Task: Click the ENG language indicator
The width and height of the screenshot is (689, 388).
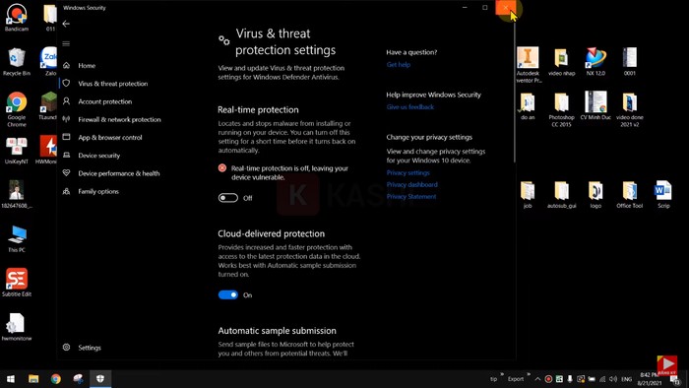Action: 627,379
